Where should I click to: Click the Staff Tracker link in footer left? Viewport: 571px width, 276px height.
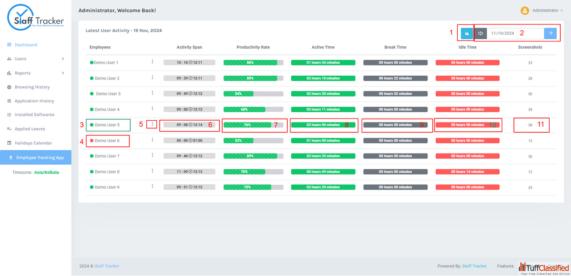pos(107,266)
